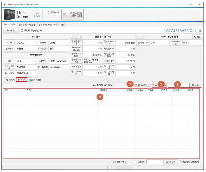This screenshot has height=172, width=206.
Task: Click the 'UIMS LineServer' detail name value
Action: pyautogui.click(x=59, y=61)
